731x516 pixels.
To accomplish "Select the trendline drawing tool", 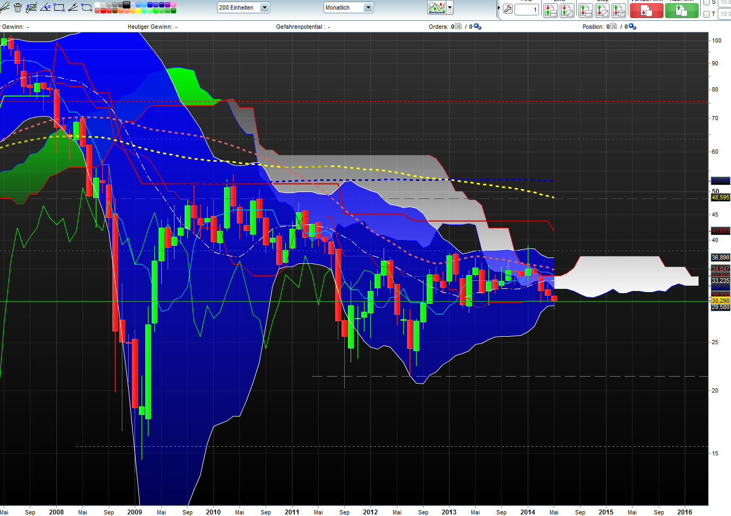I will (5, 6).
